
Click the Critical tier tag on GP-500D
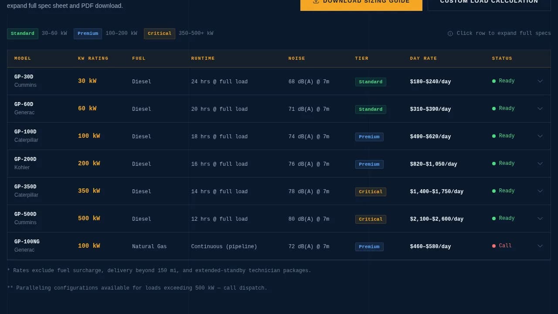(371, 219)
